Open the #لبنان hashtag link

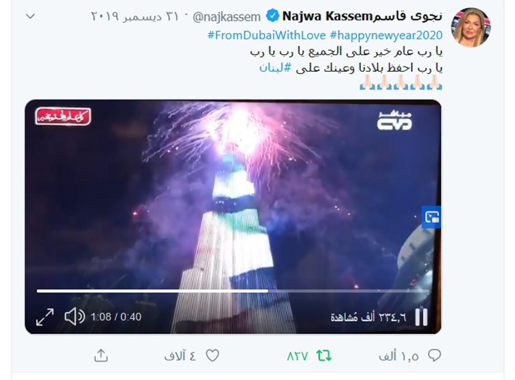point(275,68)
